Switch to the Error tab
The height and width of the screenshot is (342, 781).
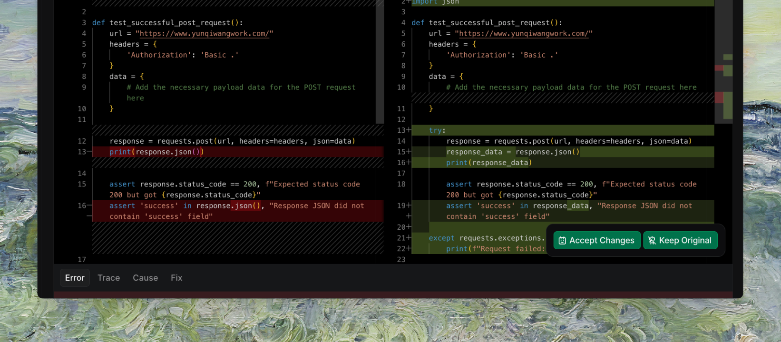(x=75, y=278)
